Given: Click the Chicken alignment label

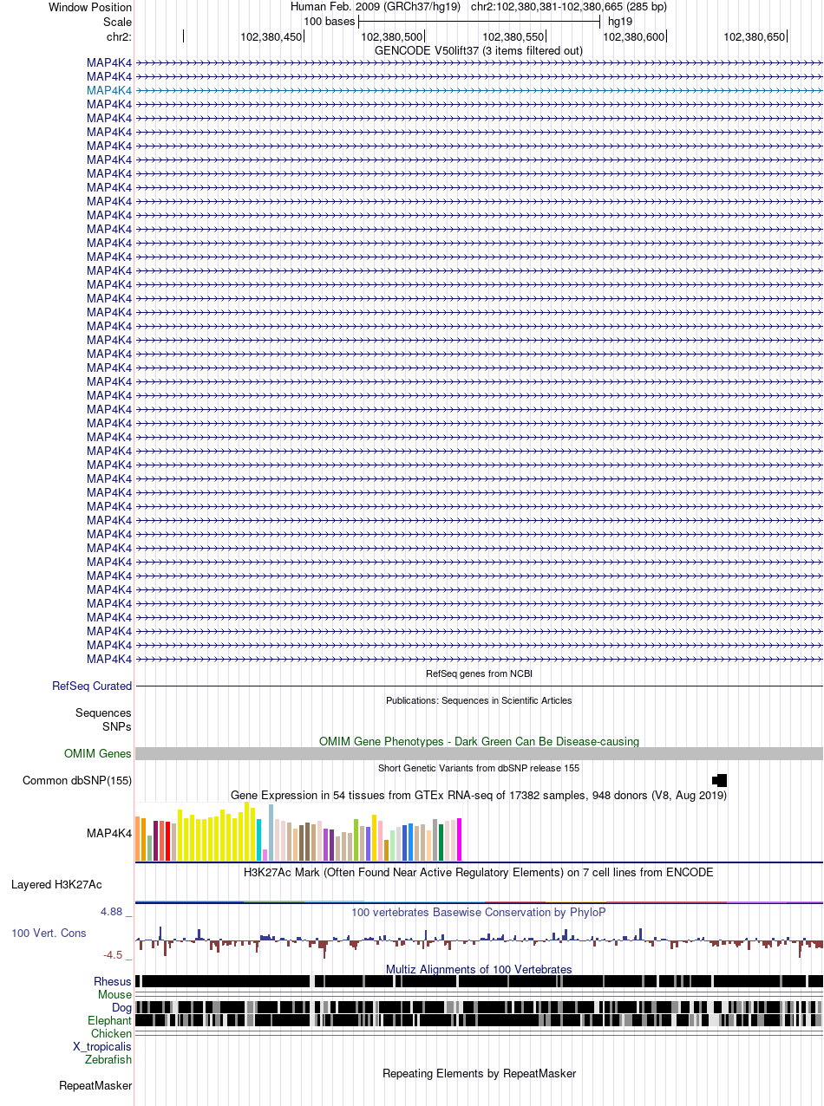Looking at the screenshot, I should pos(112,1033).
